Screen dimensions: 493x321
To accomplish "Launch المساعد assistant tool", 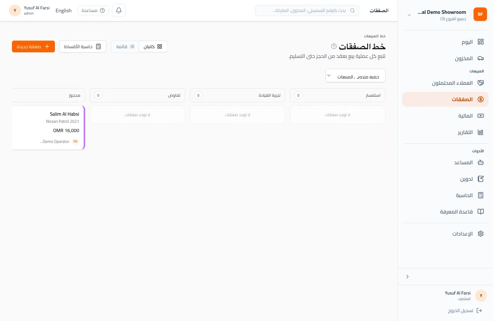I will pyautogui.click(x=445, y=162).
